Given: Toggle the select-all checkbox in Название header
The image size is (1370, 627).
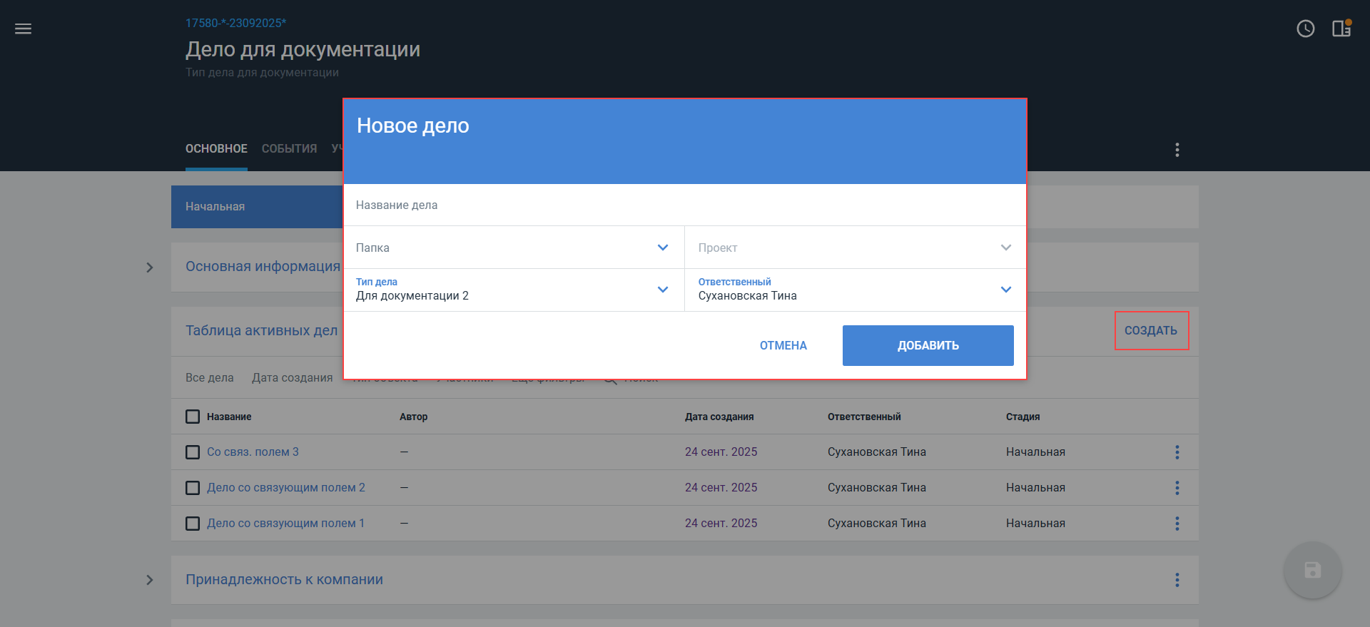Looking at the screenshot, I should click(193, 417).
